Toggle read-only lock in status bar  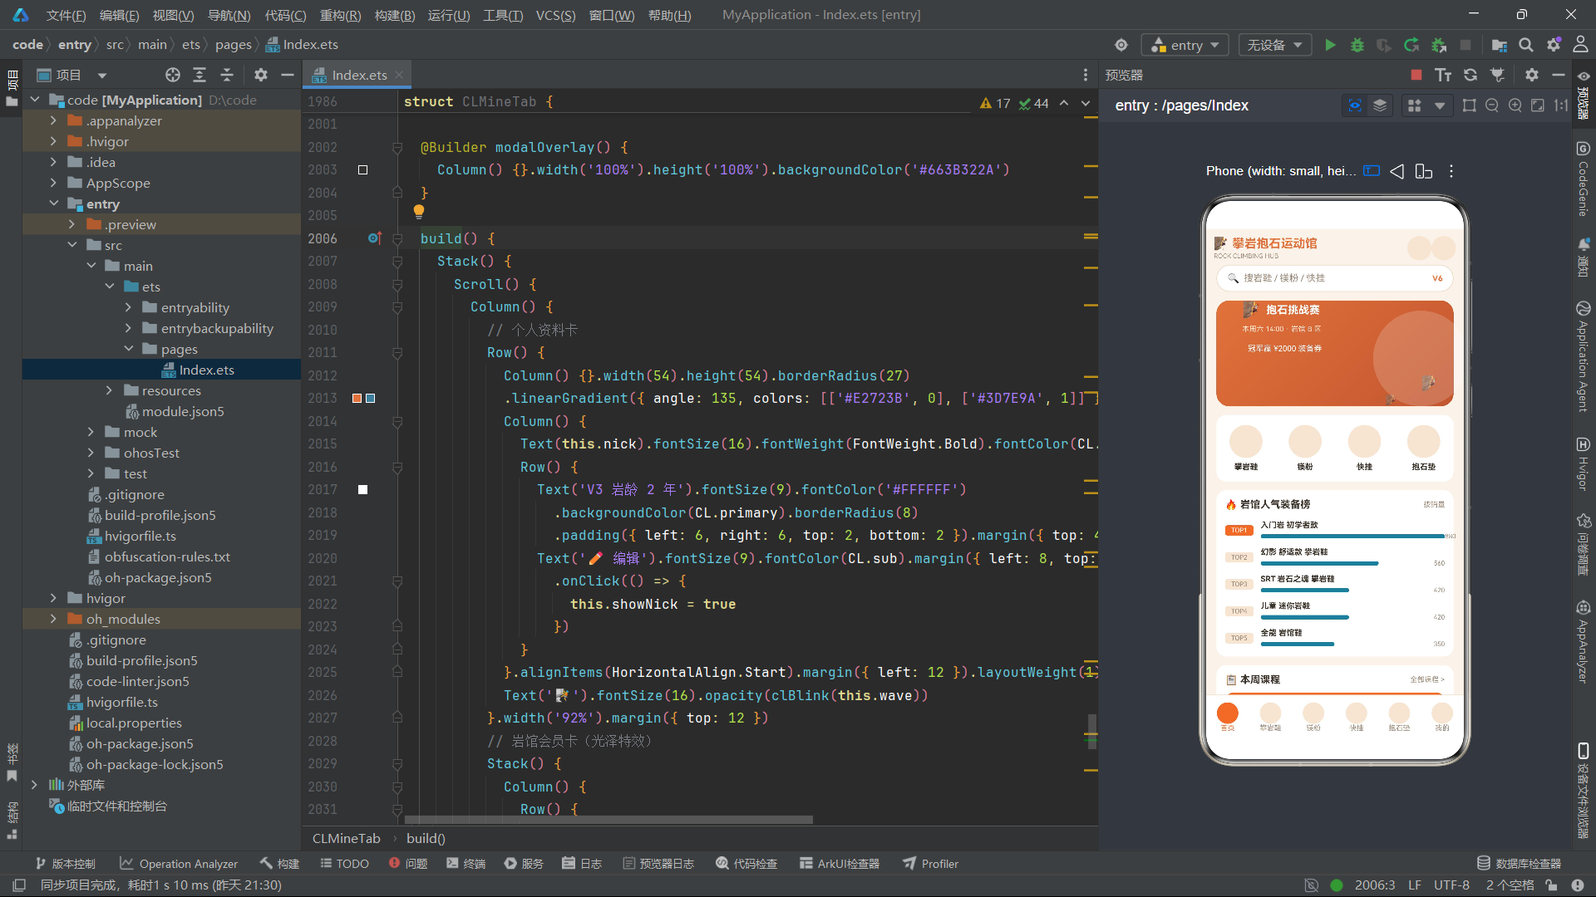pos(1551,885)
